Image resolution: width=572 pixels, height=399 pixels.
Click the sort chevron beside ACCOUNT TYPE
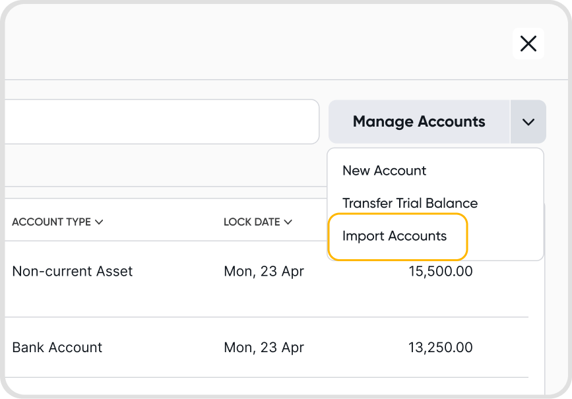coord(99,222)
